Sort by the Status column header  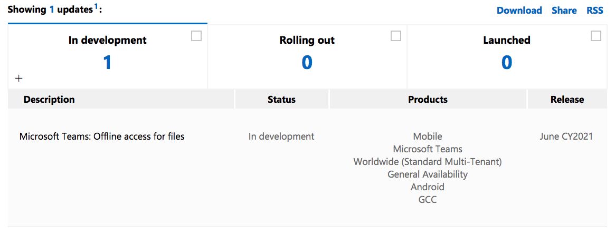[x=281, y=100]
